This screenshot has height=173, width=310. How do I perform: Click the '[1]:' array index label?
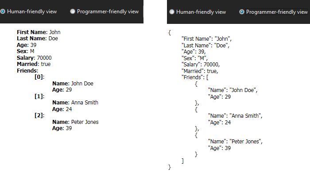pyautogui.click(x=39, y=96)
